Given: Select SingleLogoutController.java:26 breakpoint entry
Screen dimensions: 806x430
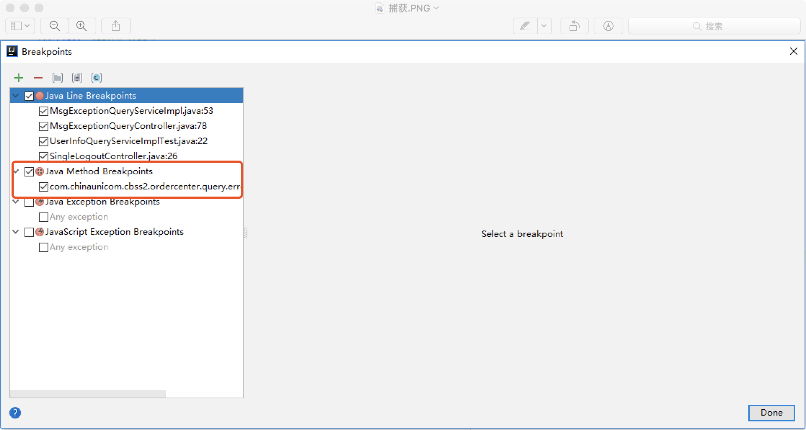Looking at the screenshot, I should tap(113, 156).
